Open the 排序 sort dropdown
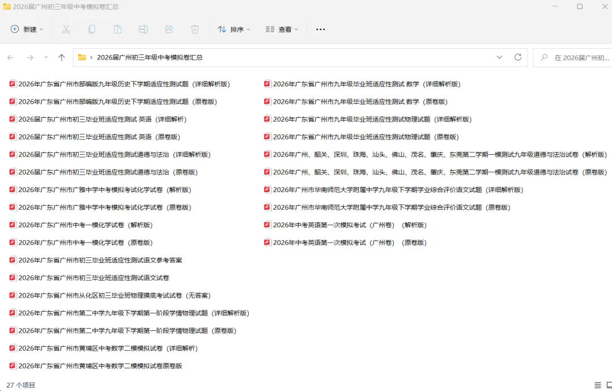This screenshot has width=612, height=391. click(x=234, y=29)
